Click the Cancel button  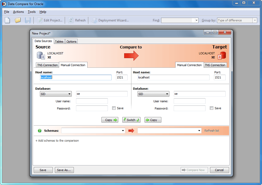coord(219,170)
